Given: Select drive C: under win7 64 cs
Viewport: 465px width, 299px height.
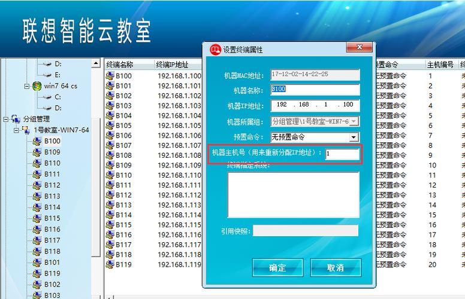Looking at the screenshot, I should (x=58, y=97).
